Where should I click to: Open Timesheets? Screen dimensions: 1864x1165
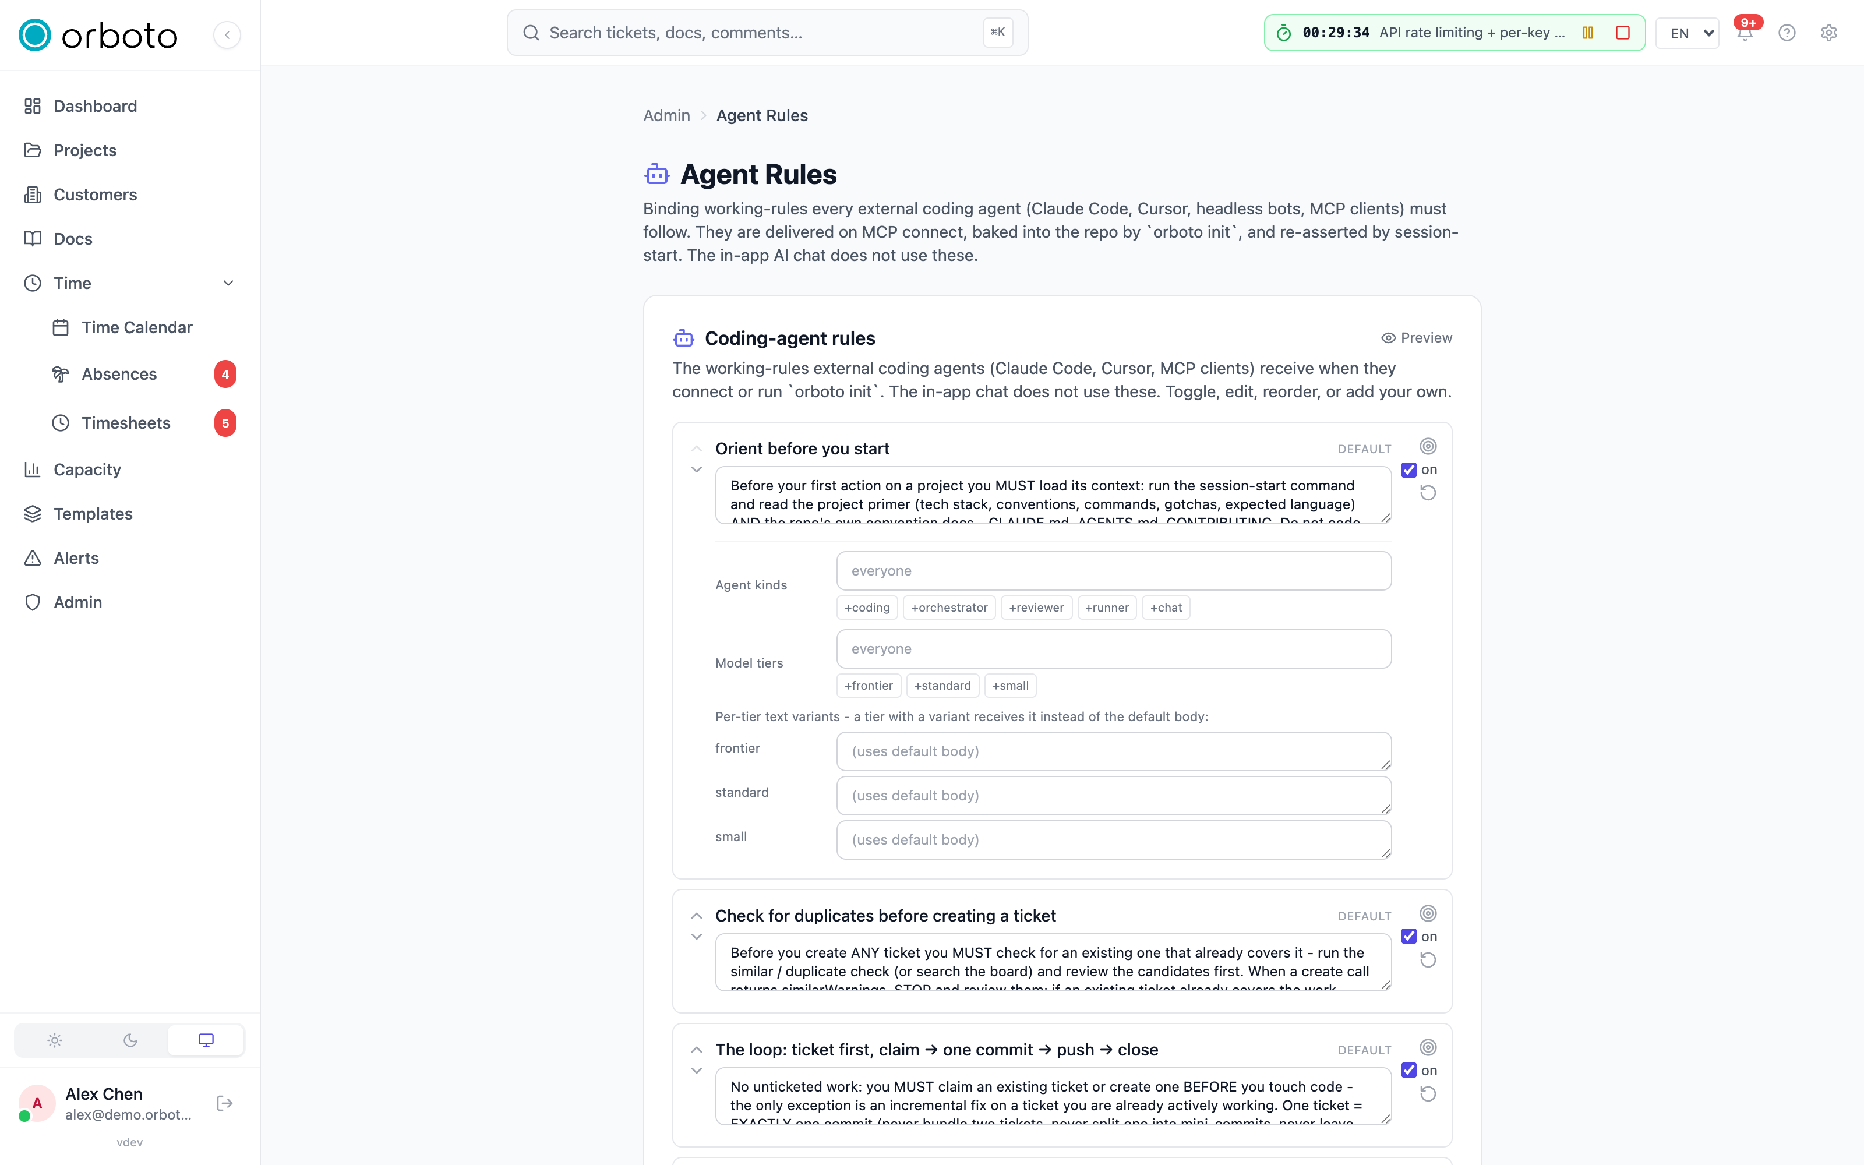pos(143,423)
